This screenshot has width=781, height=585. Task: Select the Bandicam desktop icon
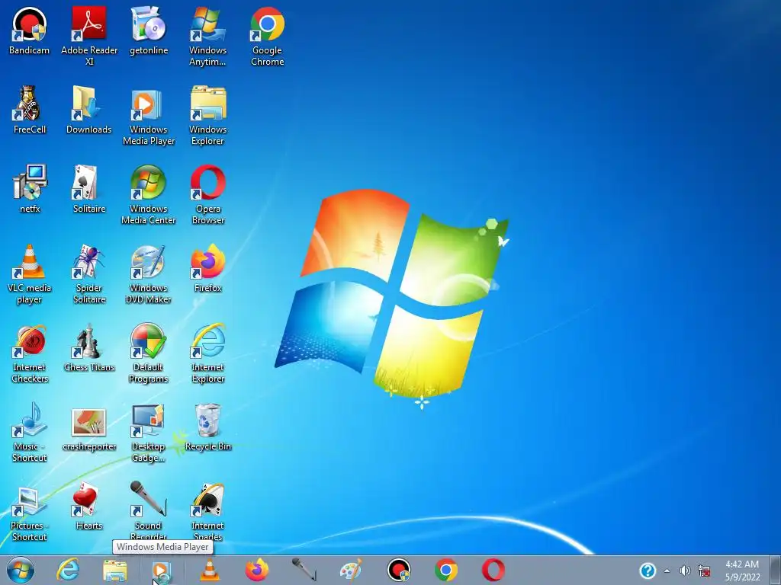pos(30,30)
